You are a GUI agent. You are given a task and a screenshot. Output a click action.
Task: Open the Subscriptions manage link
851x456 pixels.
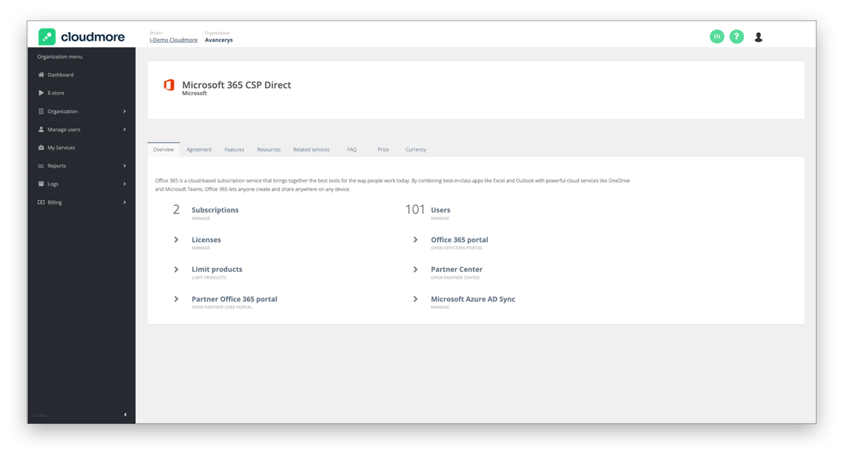point(215,210)
